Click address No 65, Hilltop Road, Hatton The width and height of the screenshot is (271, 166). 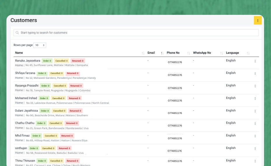(x=57, y=140)
